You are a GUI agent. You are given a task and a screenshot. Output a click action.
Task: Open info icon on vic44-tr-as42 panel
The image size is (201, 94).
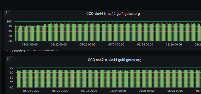[6, 12]
